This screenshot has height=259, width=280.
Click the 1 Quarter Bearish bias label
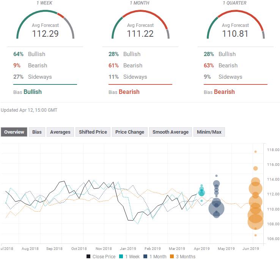tap(224, 92)
